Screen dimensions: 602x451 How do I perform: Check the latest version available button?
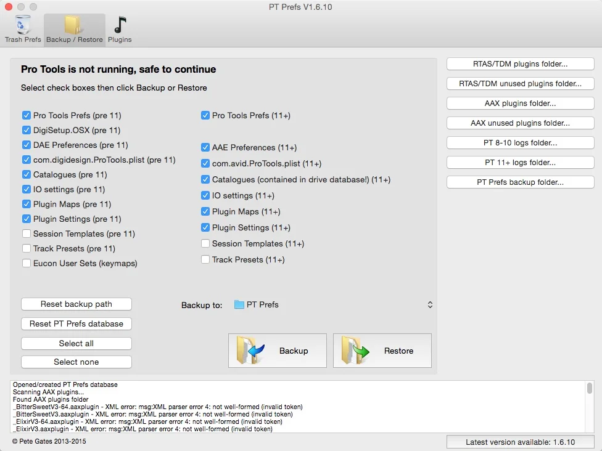pos(519,442)
